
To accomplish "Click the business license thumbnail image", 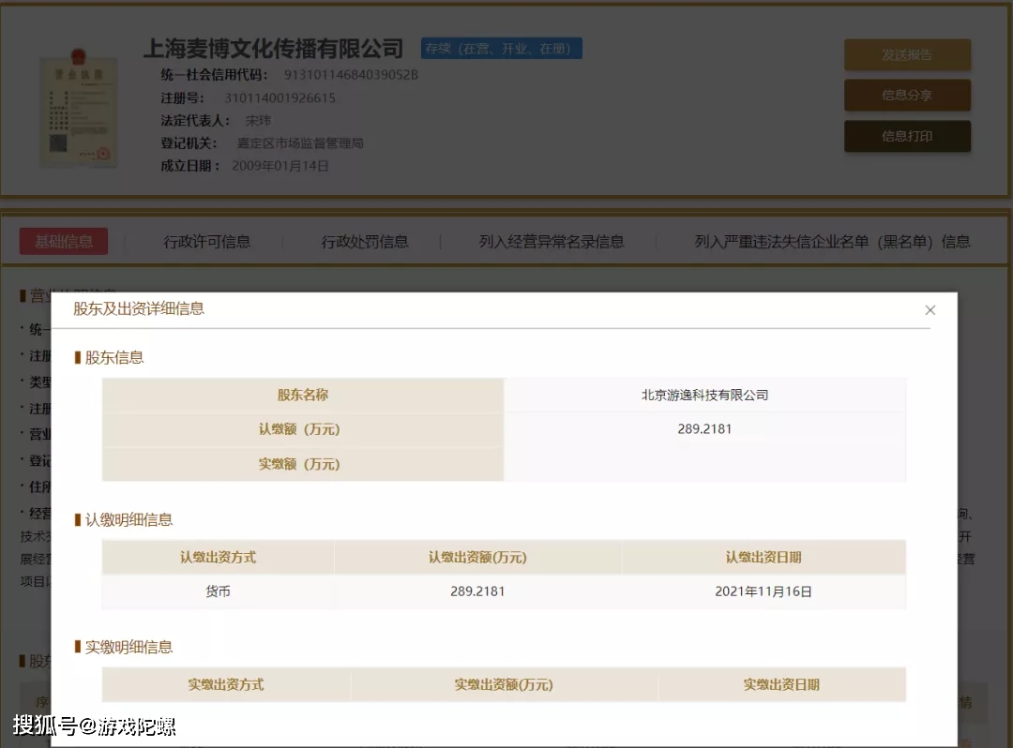I will click(79, 110).
